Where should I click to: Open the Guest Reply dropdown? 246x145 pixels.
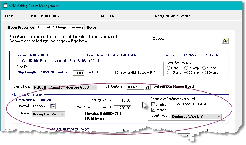[196, 117]
